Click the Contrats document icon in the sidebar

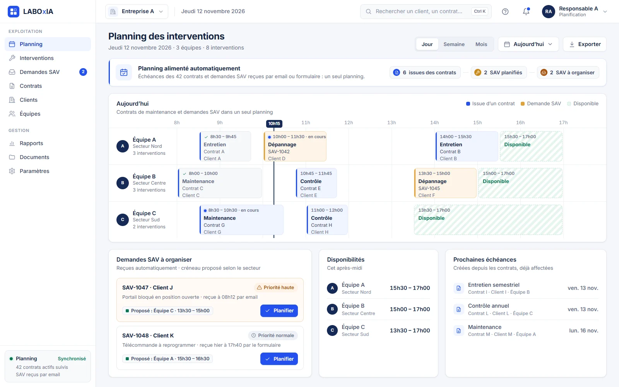point(12,86)
